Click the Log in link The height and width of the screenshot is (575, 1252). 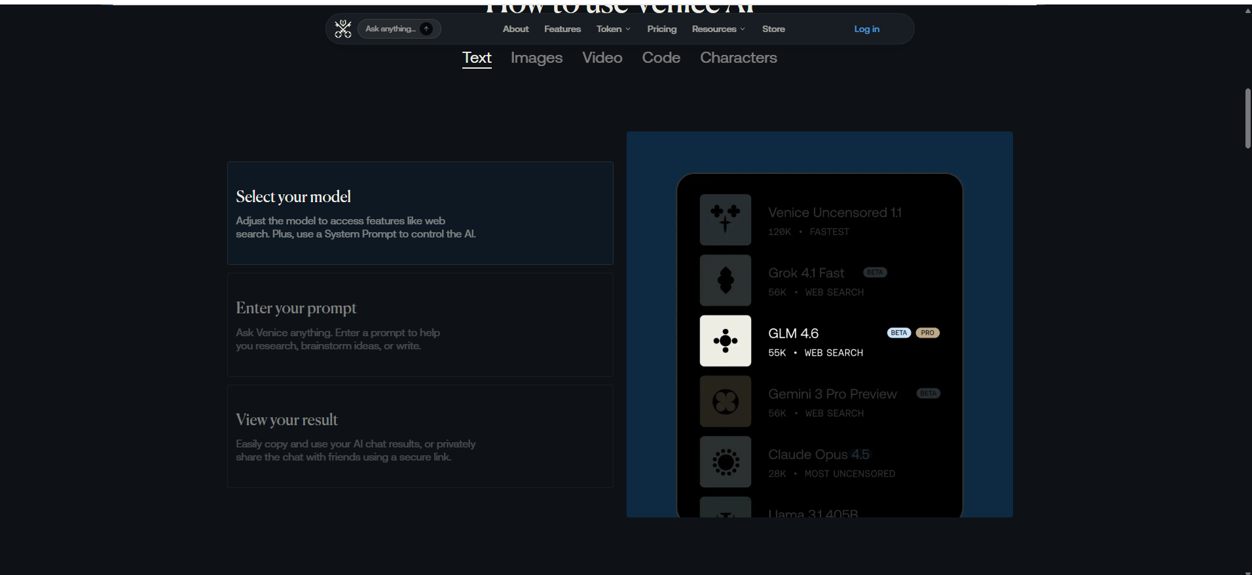866,29
